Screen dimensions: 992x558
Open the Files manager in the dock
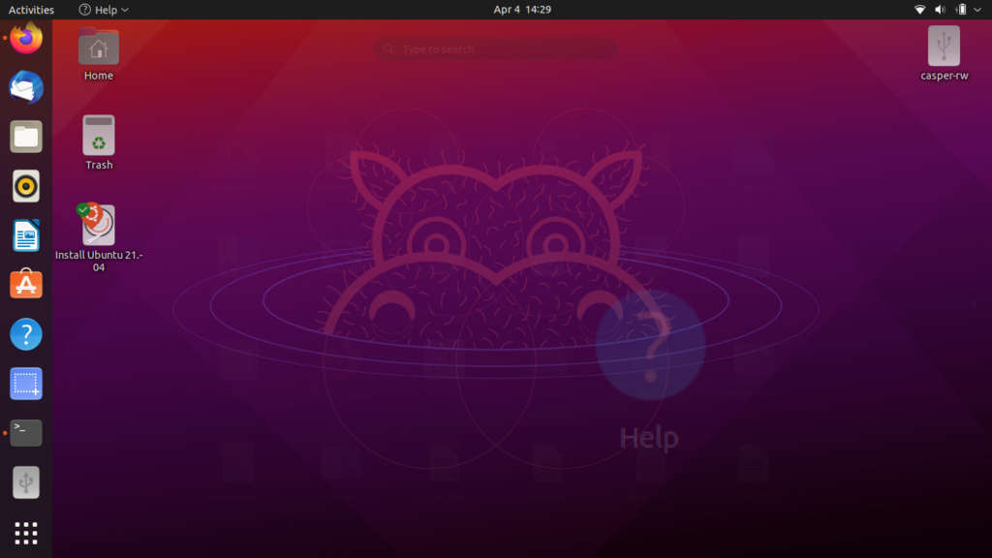pos(26,137)
